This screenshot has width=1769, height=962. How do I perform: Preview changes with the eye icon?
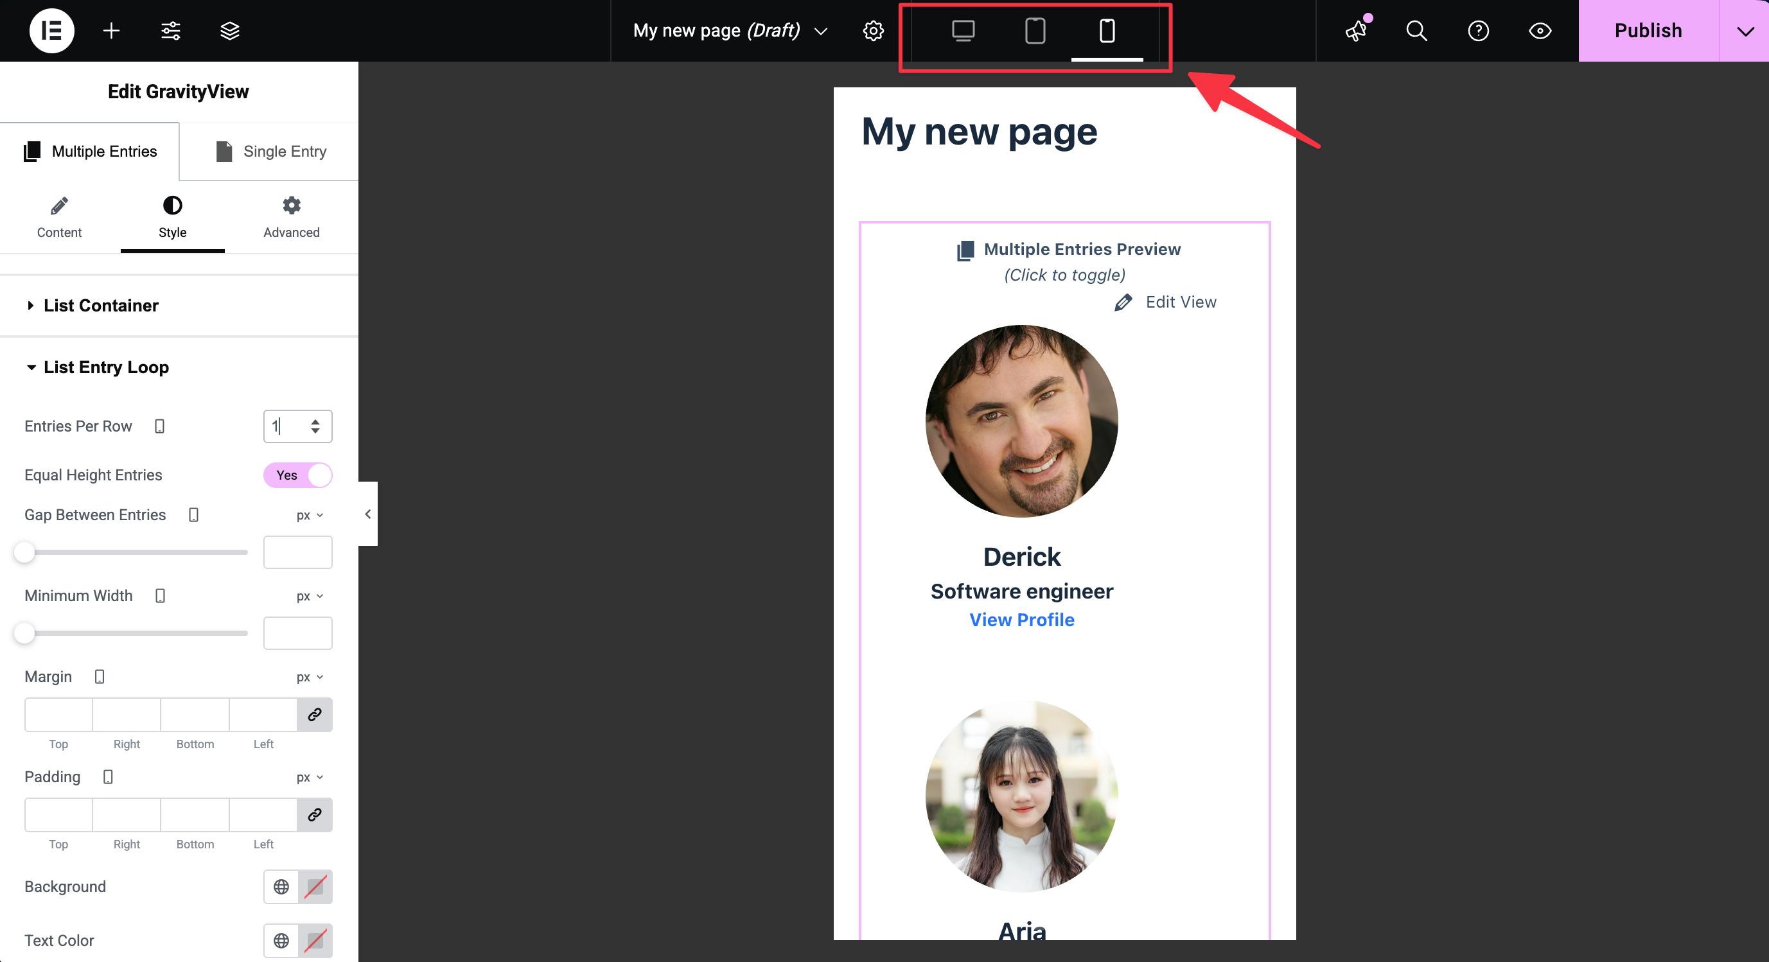1540,30
